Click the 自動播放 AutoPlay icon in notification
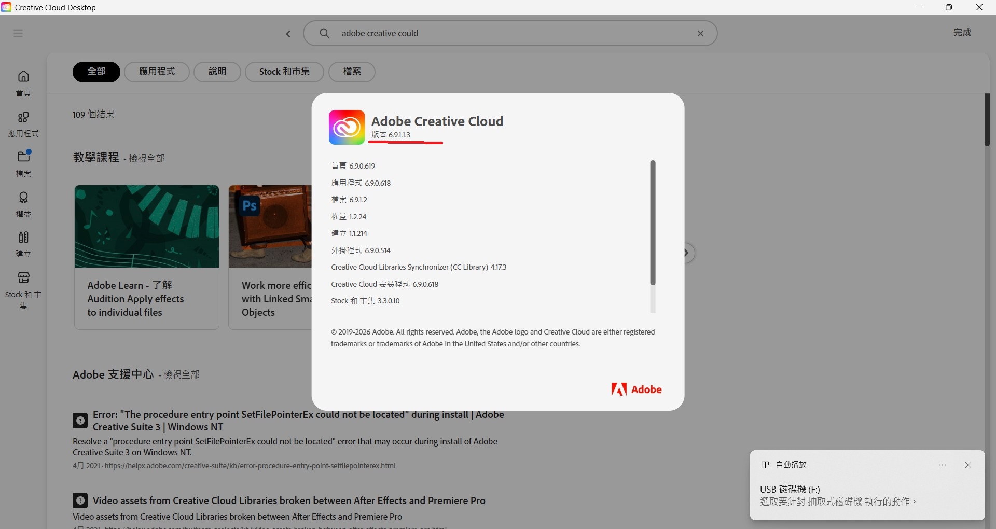 click(765, 465)
